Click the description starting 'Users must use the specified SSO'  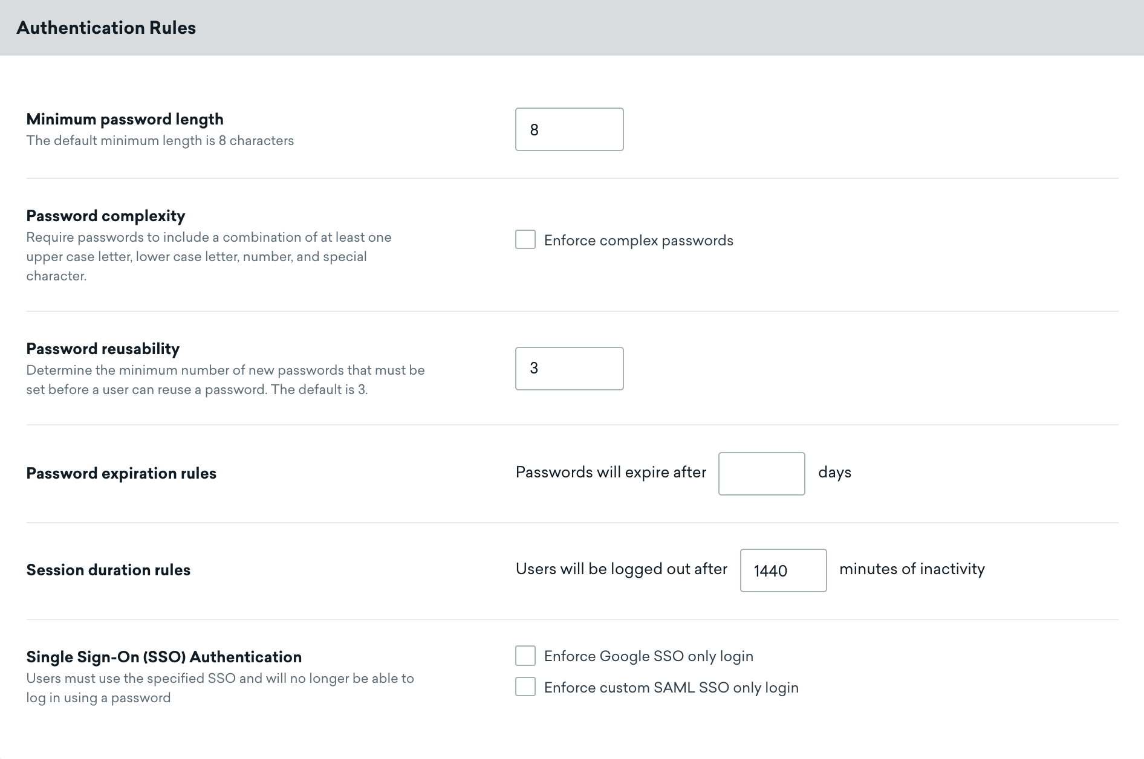point(220,688)
